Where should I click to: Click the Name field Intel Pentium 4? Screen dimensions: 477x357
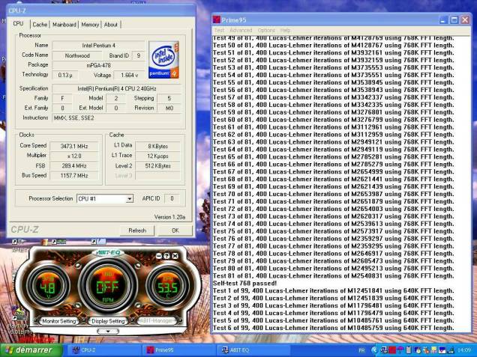click(98, 46)
